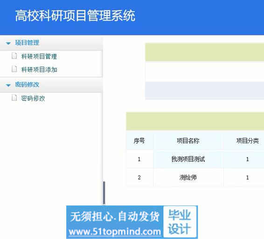Viewport: 264px width, 239px height.
Task: Open 密码修改 sub-menu item
Action: (33, 98)
